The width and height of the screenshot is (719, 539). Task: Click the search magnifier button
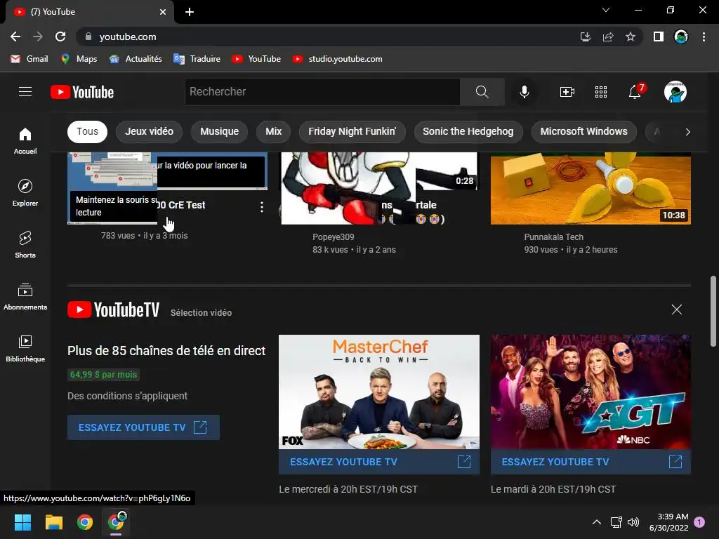tap(482, 92)
